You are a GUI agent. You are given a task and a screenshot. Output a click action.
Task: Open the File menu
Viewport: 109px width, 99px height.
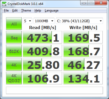pos(6,10)
